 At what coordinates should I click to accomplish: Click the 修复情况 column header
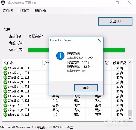[119, 63]
